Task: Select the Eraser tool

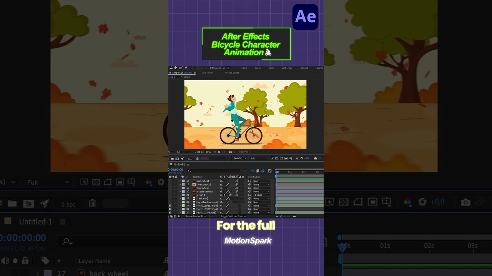Action: coord(175,68)
